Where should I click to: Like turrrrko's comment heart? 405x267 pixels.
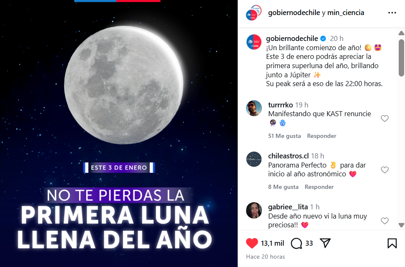[384, 118]
